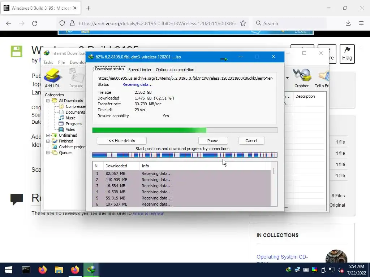The height and width of the screenshot is (277, 370).
Task: Click the Tell a Friend icon in IDM
Action: (322, 78)
